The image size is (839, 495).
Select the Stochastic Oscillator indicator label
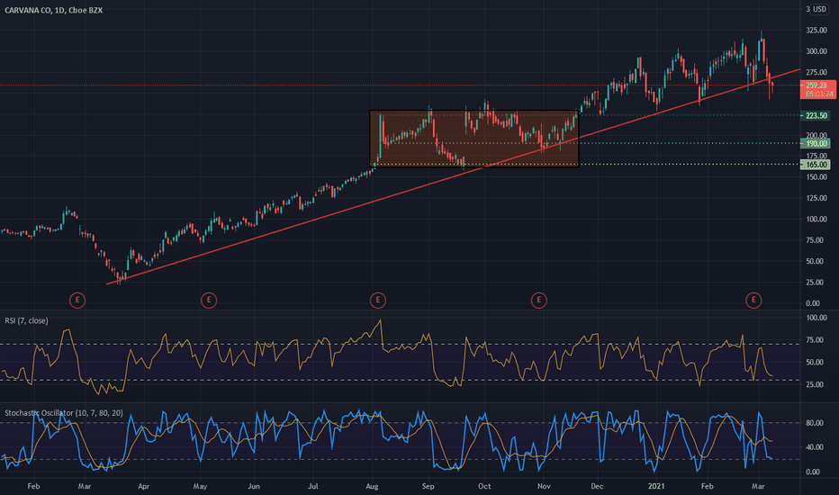click(64, 413)
